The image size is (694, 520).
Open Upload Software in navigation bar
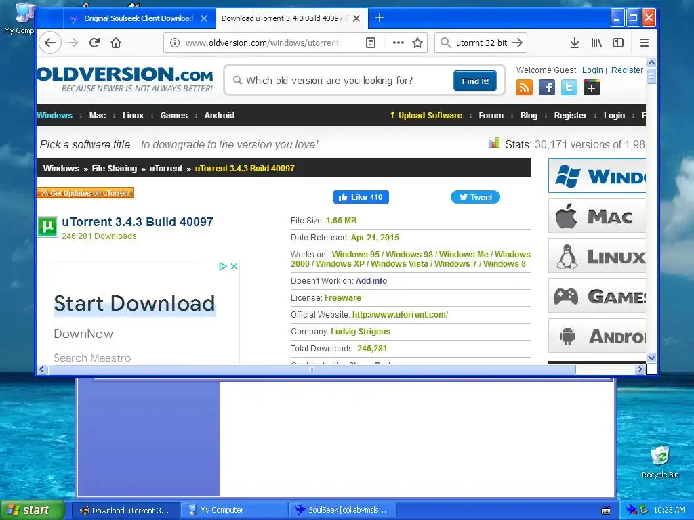coord(426,115)
